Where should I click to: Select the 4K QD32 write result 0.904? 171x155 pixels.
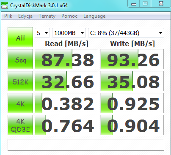coord(132,125)
